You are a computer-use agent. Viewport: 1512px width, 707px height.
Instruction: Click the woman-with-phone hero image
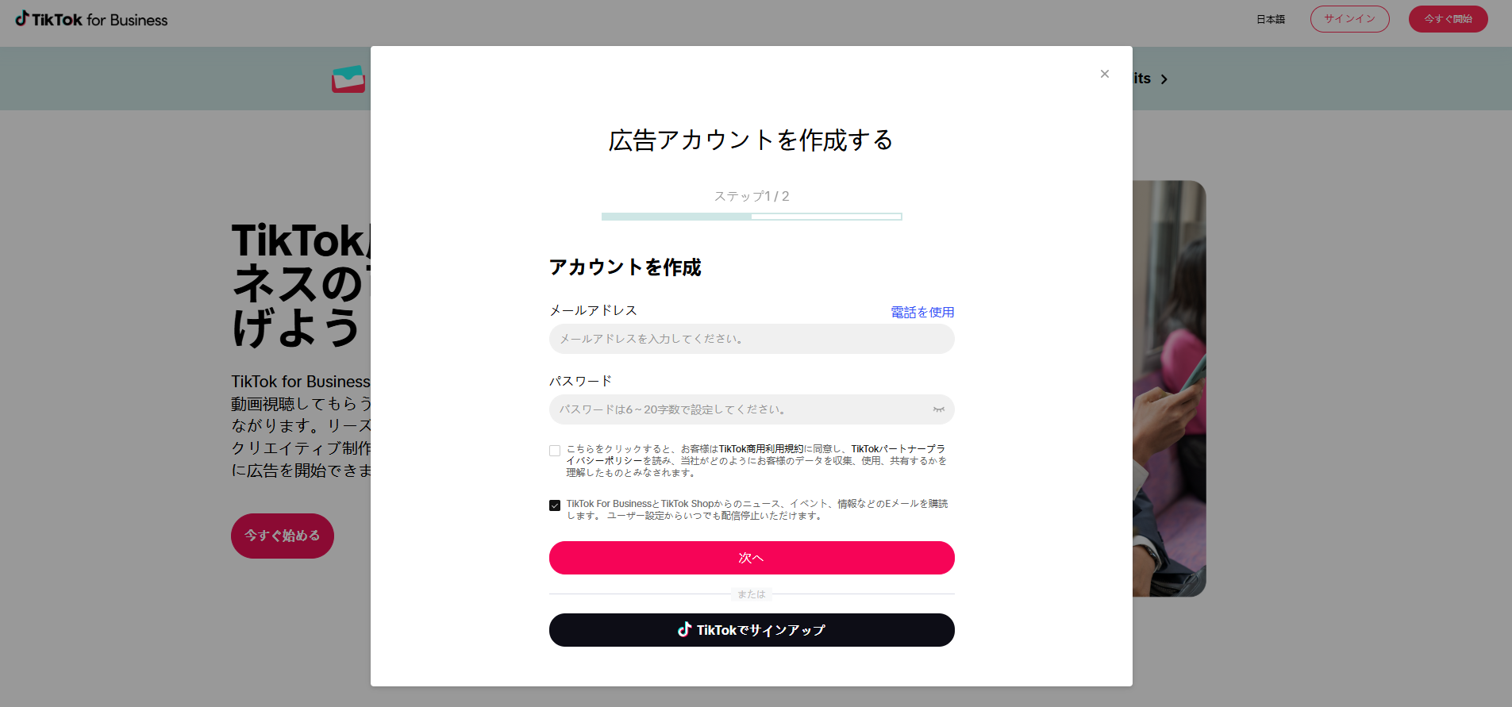pos(1169,389)
